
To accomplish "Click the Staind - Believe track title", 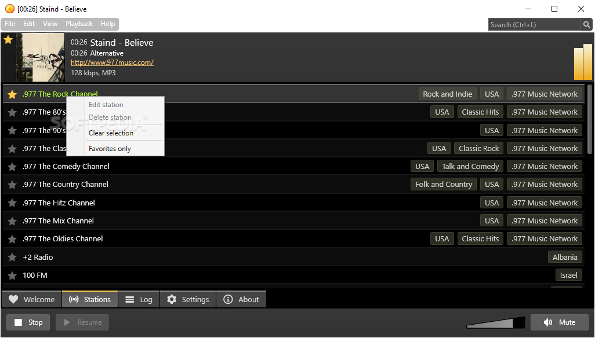I will point(121,42).
